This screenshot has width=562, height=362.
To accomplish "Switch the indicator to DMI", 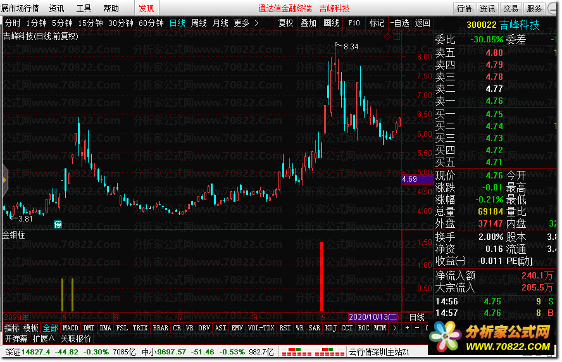I will [89, 328].
